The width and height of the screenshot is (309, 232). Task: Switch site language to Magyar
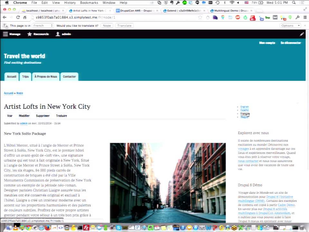point(244,117)
